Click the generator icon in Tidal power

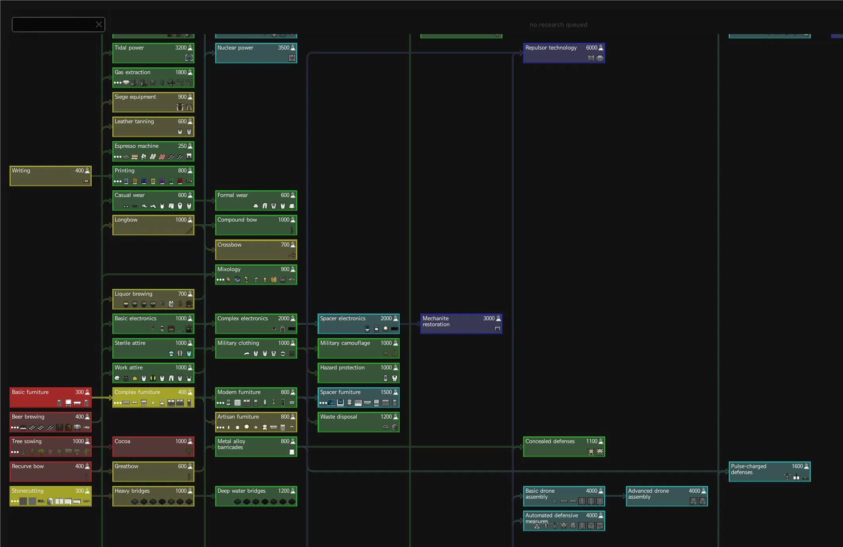(189, 58)
